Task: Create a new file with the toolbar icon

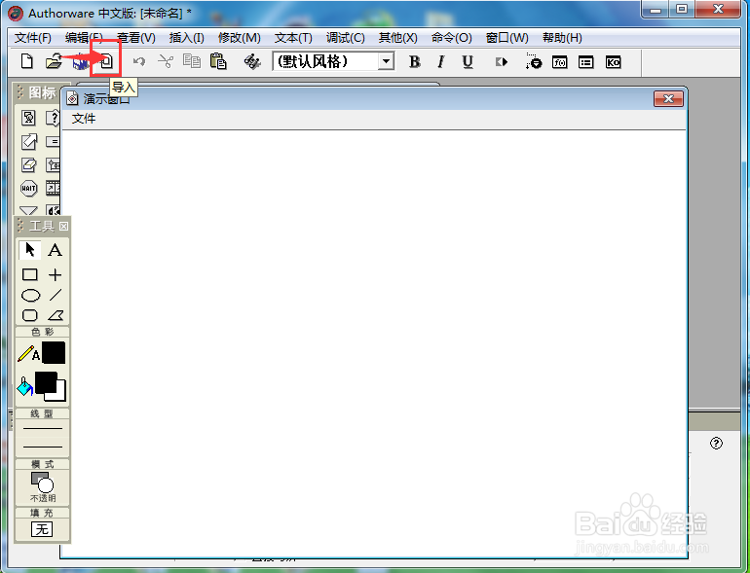Action: pyautogui.click(x=27, y=61)
